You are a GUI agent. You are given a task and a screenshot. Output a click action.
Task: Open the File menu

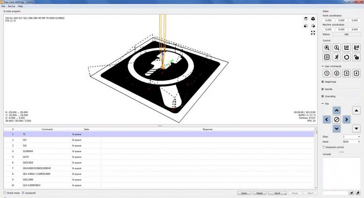(3, 6)
